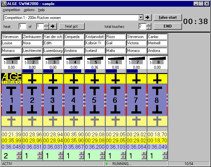The height and width of the screenshot is (167, 211).
Task: Click the empty first name field for Cerqueda
Action: (x=74, y=43)
